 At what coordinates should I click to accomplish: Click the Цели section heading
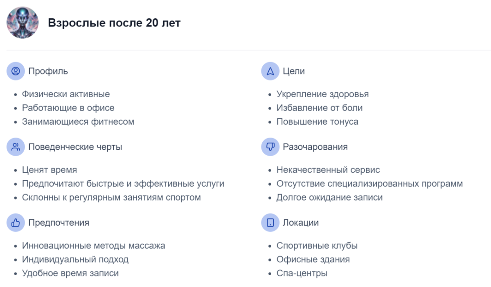[x=294, y=71]
